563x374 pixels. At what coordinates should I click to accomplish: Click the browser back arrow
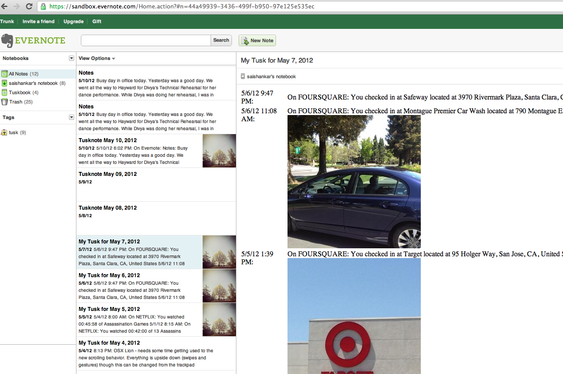point(4,6)
